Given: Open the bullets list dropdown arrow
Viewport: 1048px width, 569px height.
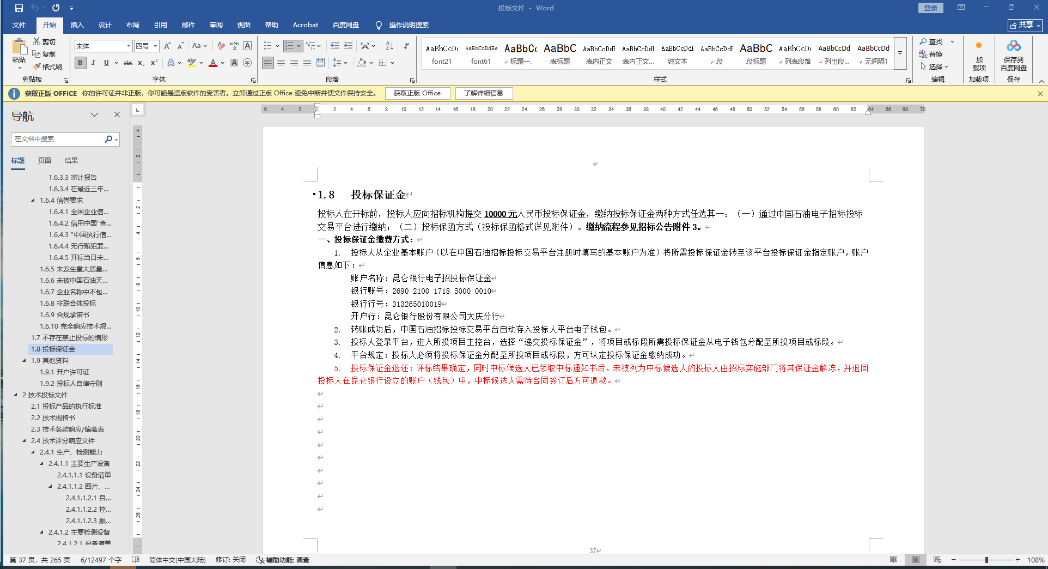Looking at the screenshot, I should [x=277, y=46].
